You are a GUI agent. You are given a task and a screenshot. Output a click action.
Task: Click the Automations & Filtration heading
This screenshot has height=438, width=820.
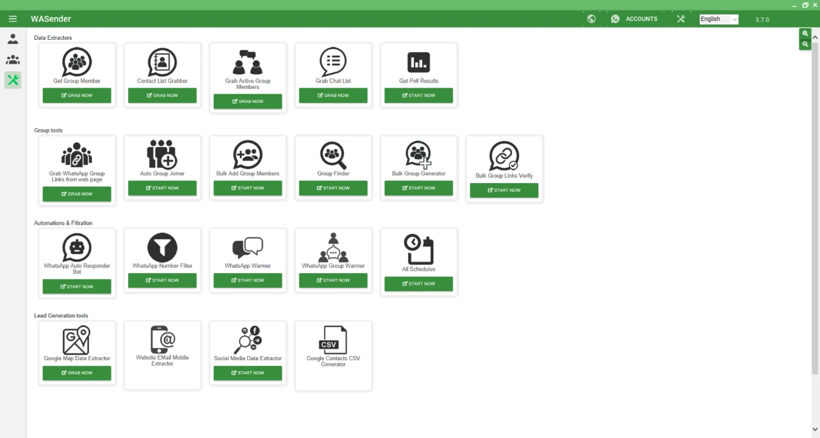[x=63, y=223]
